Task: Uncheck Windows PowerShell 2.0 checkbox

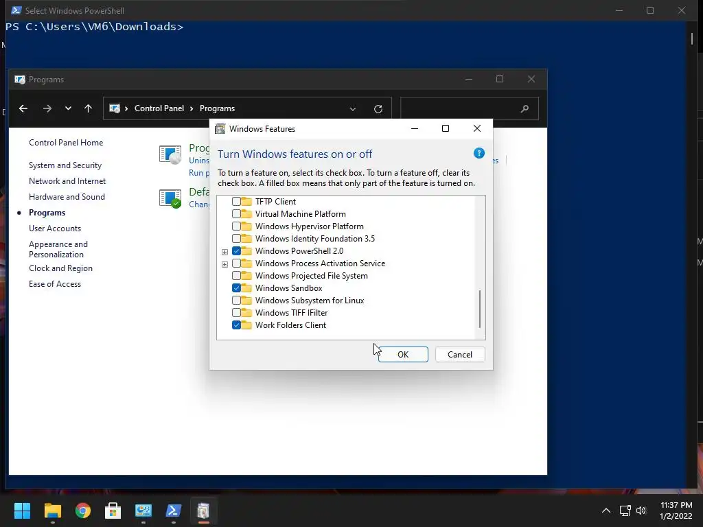Action: [236, 251]
